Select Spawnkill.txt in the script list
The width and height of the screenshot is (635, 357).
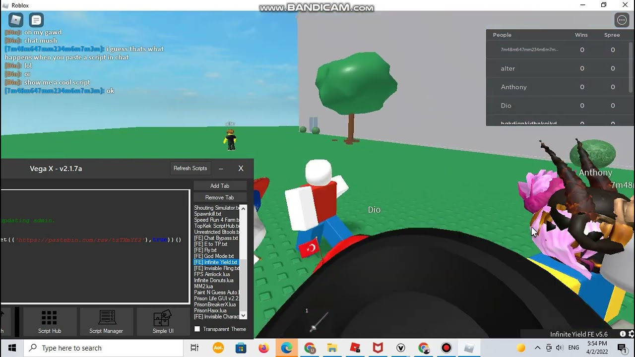(x=216, y=214)
